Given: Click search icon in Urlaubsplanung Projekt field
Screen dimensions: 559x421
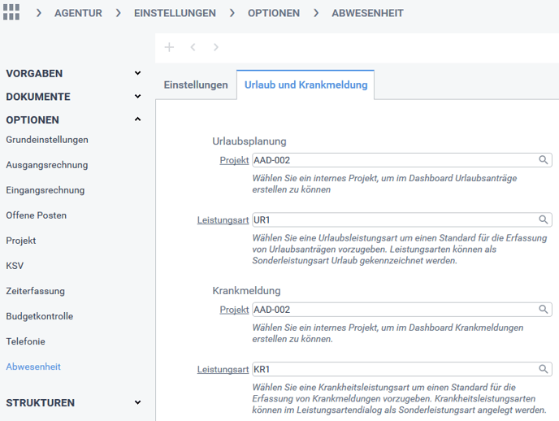Looking at the screenshot, I should click(544, 160).
